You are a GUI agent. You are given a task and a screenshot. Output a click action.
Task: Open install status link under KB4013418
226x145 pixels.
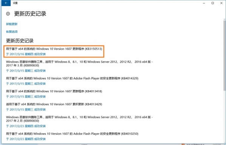coord(26,97)
